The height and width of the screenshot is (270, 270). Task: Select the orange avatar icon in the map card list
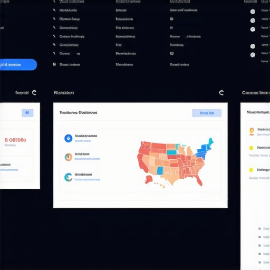(69, 157)
